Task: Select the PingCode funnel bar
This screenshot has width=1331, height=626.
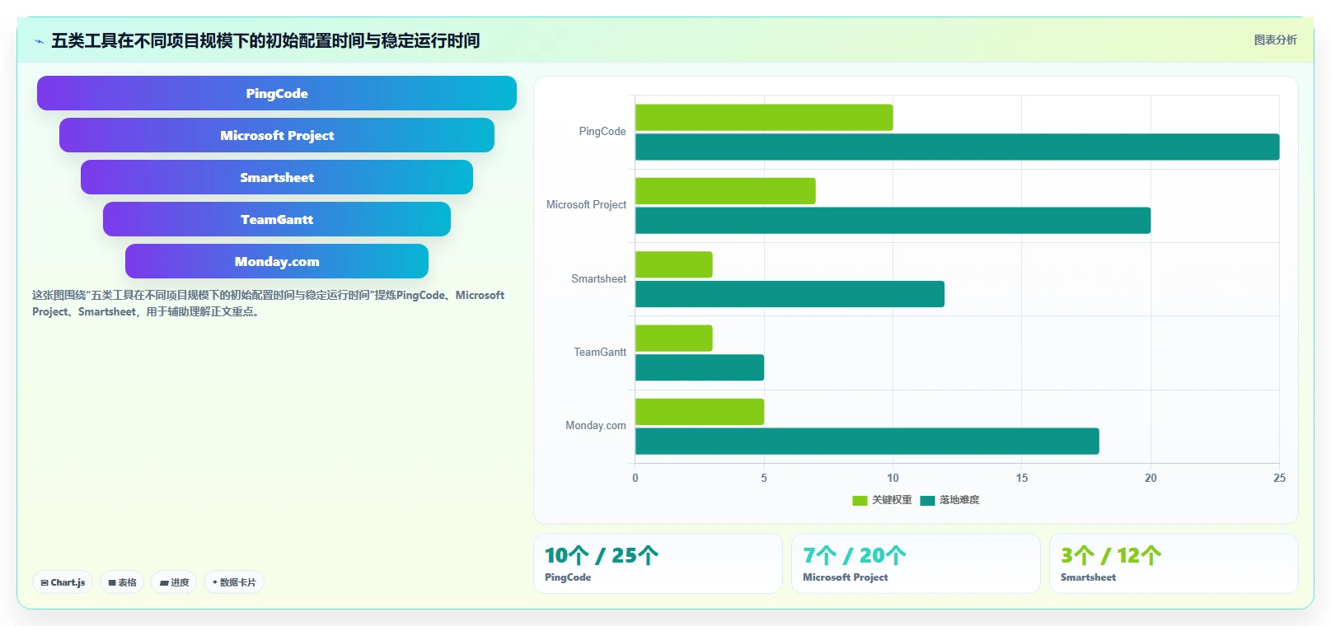Action: tap(277, 93)
